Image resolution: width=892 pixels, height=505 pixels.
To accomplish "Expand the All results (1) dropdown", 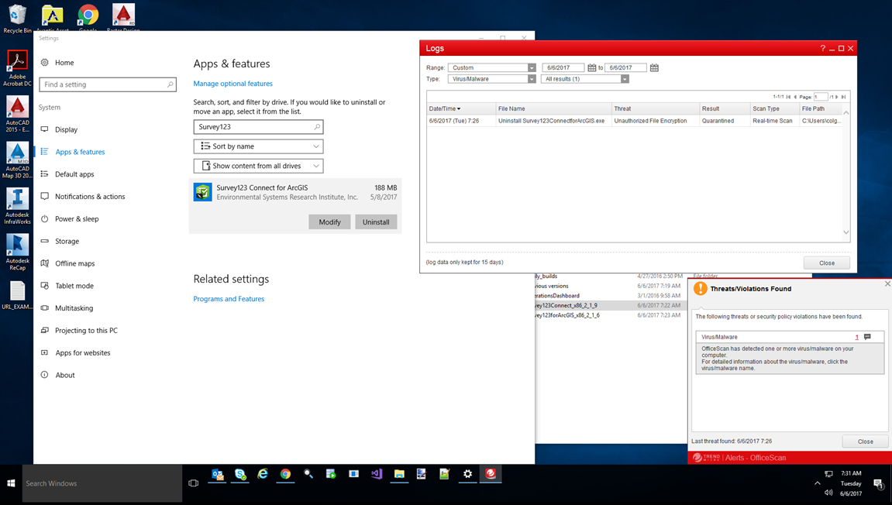I will (585, 79).
